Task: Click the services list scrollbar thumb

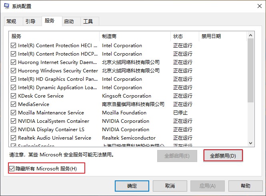Action: [x=250, y=70]
